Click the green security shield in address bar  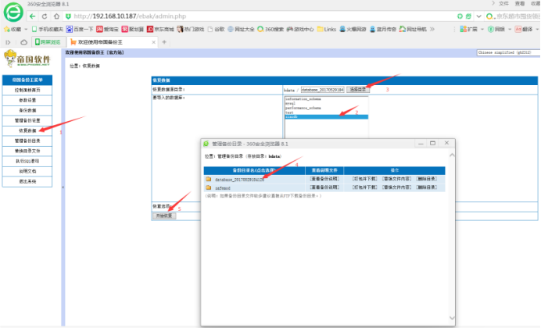[x=68, y=16]
